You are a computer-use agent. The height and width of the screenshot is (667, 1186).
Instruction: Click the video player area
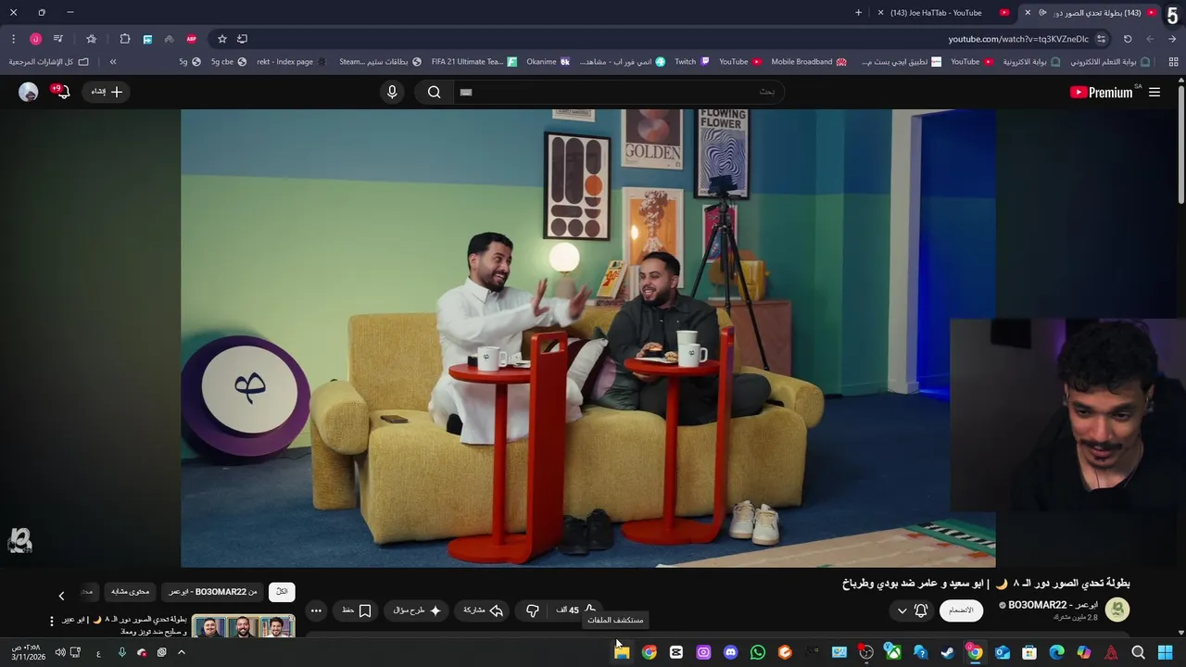(587, 338)
